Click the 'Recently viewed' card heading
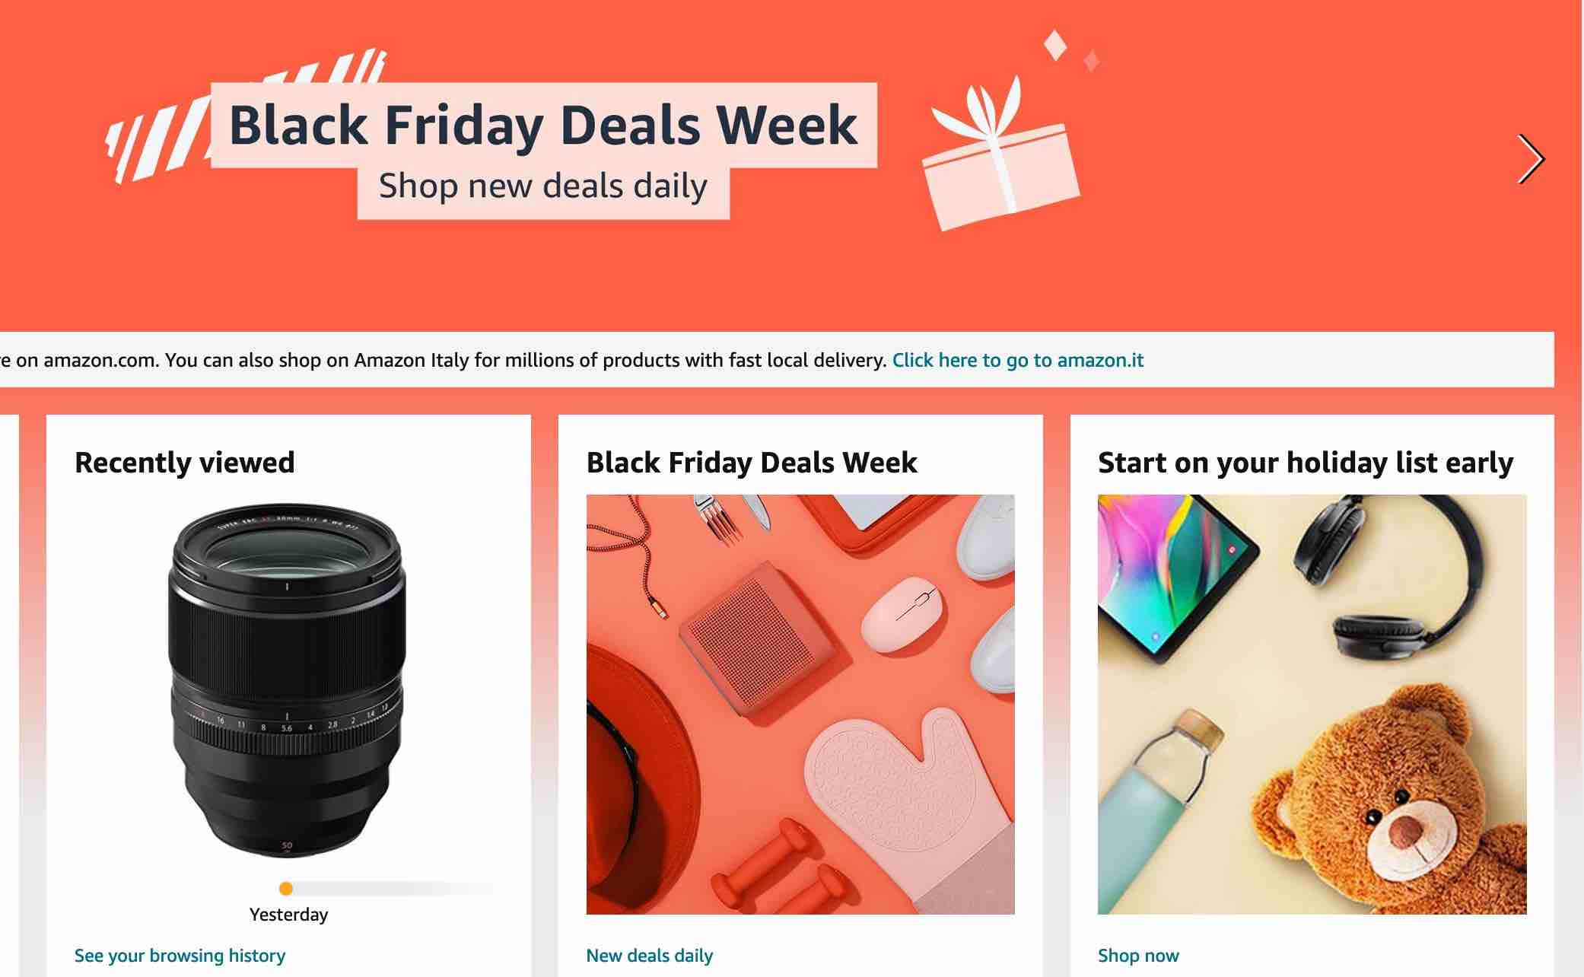 click(184, 463)
